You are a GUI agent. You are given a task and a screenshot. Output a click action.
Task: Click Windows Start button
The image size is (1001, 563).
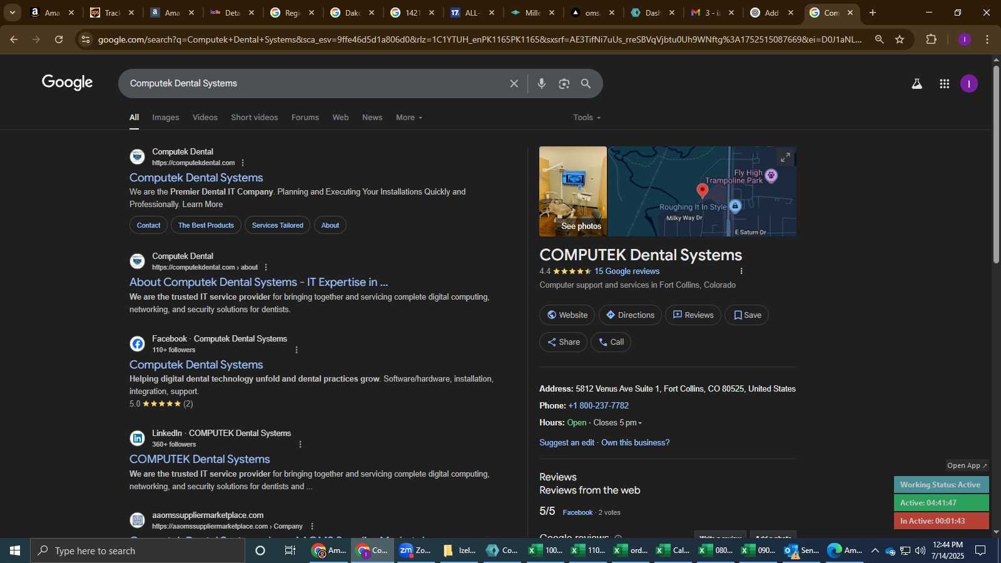(15, 550)
